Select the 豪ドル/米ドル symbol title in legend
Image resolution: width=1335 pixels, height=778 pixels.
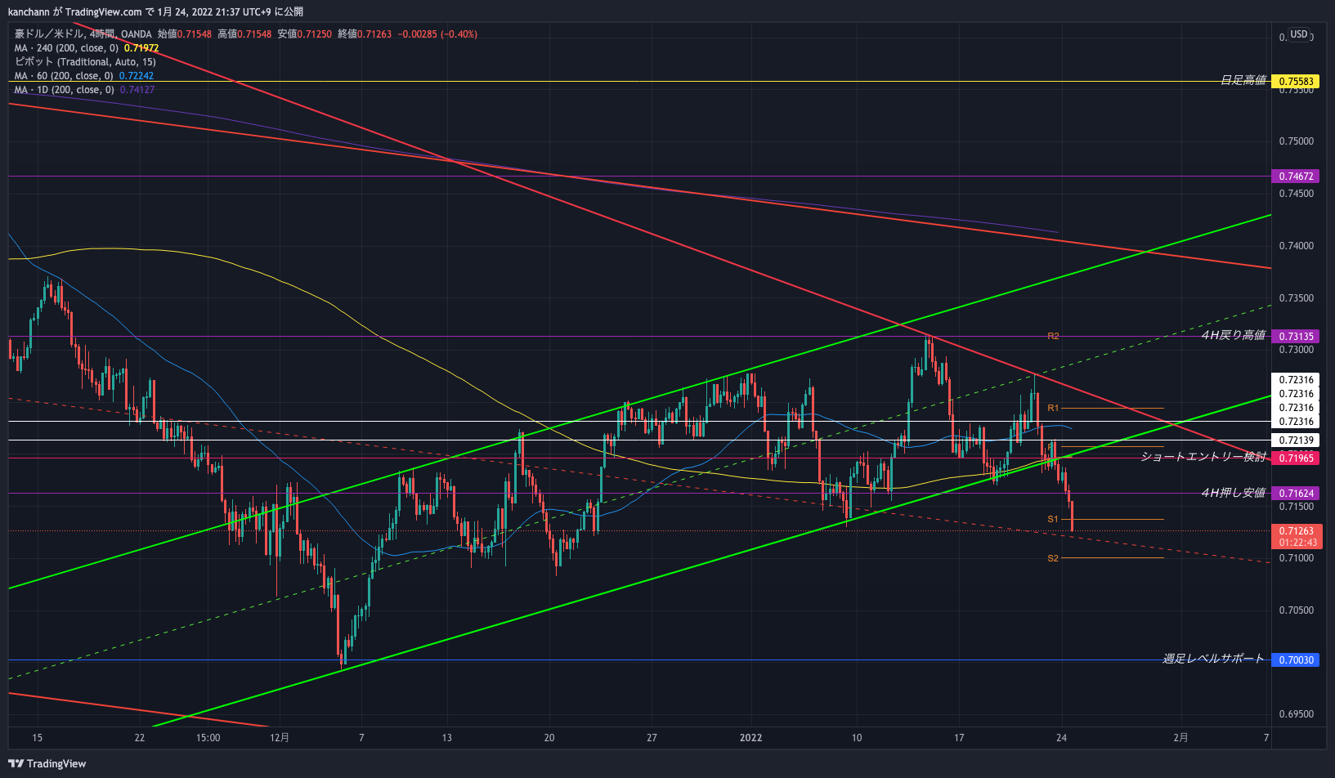pos(49,34)
